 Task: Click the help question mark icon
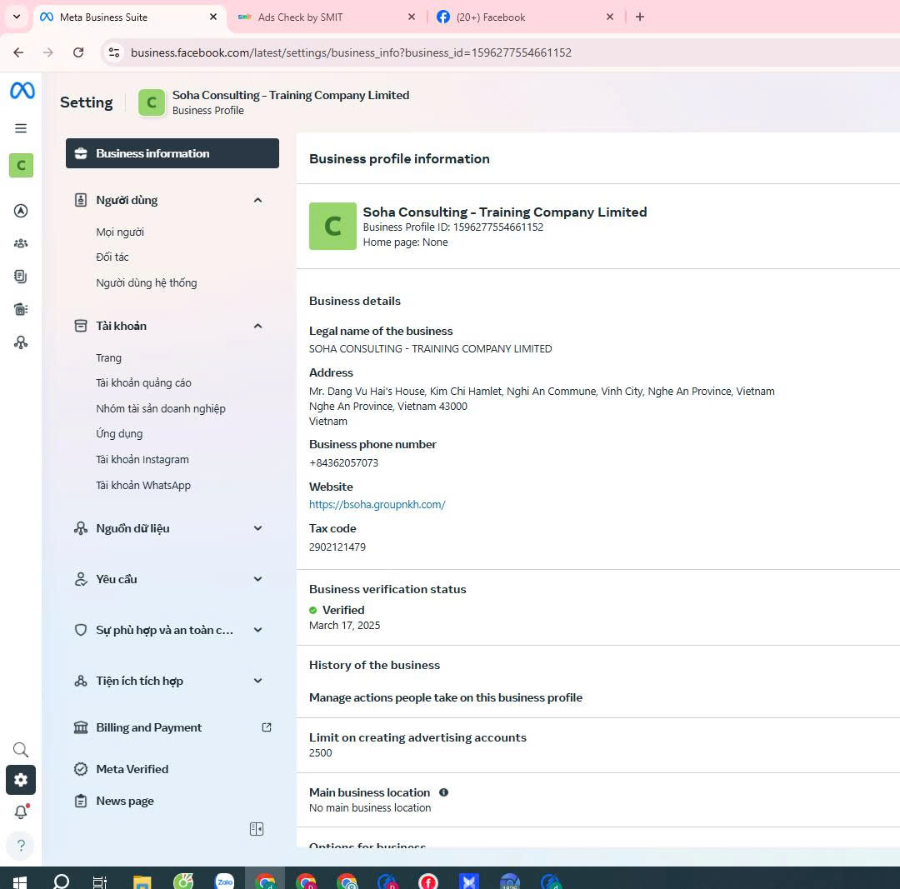pyautogui.click(x=21, y=846)
